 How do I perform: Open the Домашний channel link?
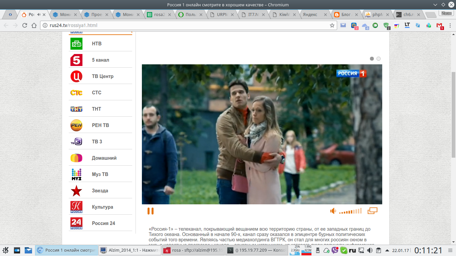tap(104, 158)
